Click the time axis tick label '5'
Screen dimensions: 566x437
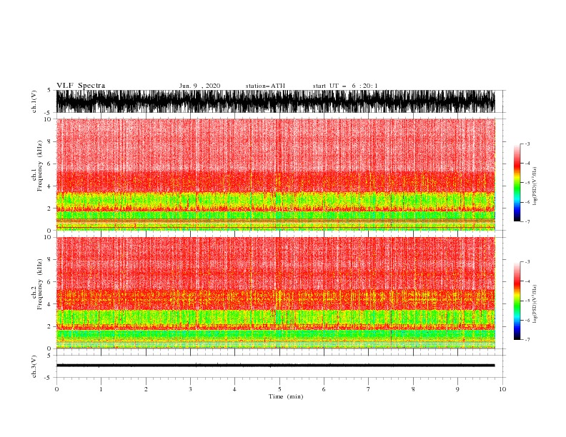[x=279, y=389]
